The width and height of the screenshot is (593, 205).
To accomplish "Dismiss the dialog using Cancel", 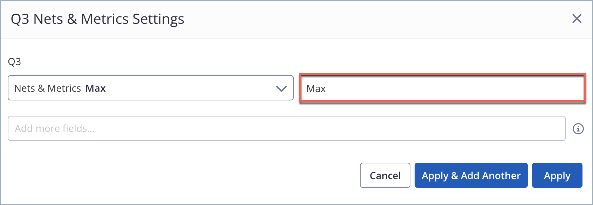I will [385, 175].
